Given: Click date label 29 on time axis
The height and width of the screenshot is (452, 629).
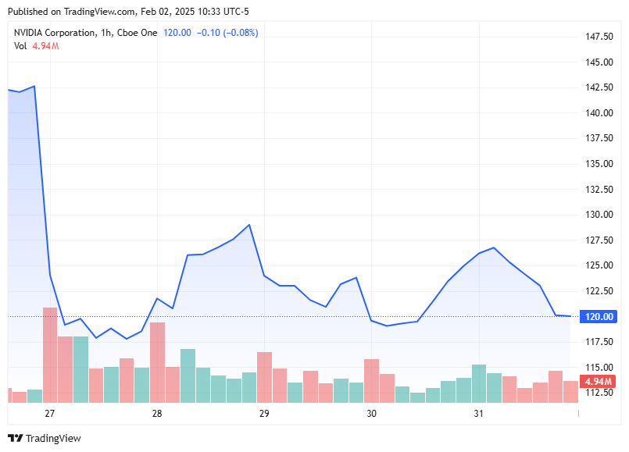Looking at the screenshot, I should 264,414.
